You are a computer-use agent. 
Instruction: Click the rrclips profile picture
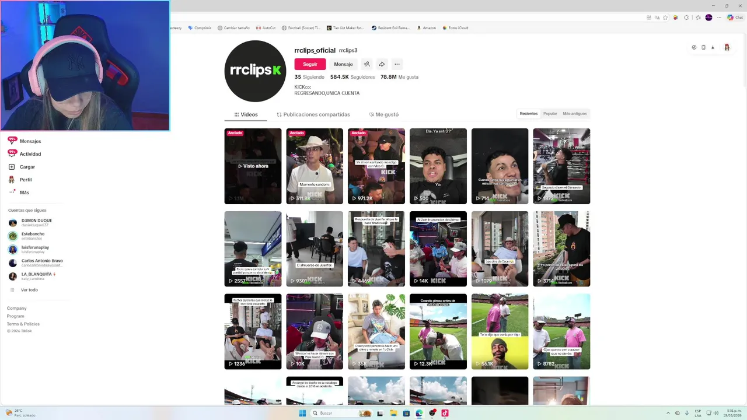(x=255, y=71)
